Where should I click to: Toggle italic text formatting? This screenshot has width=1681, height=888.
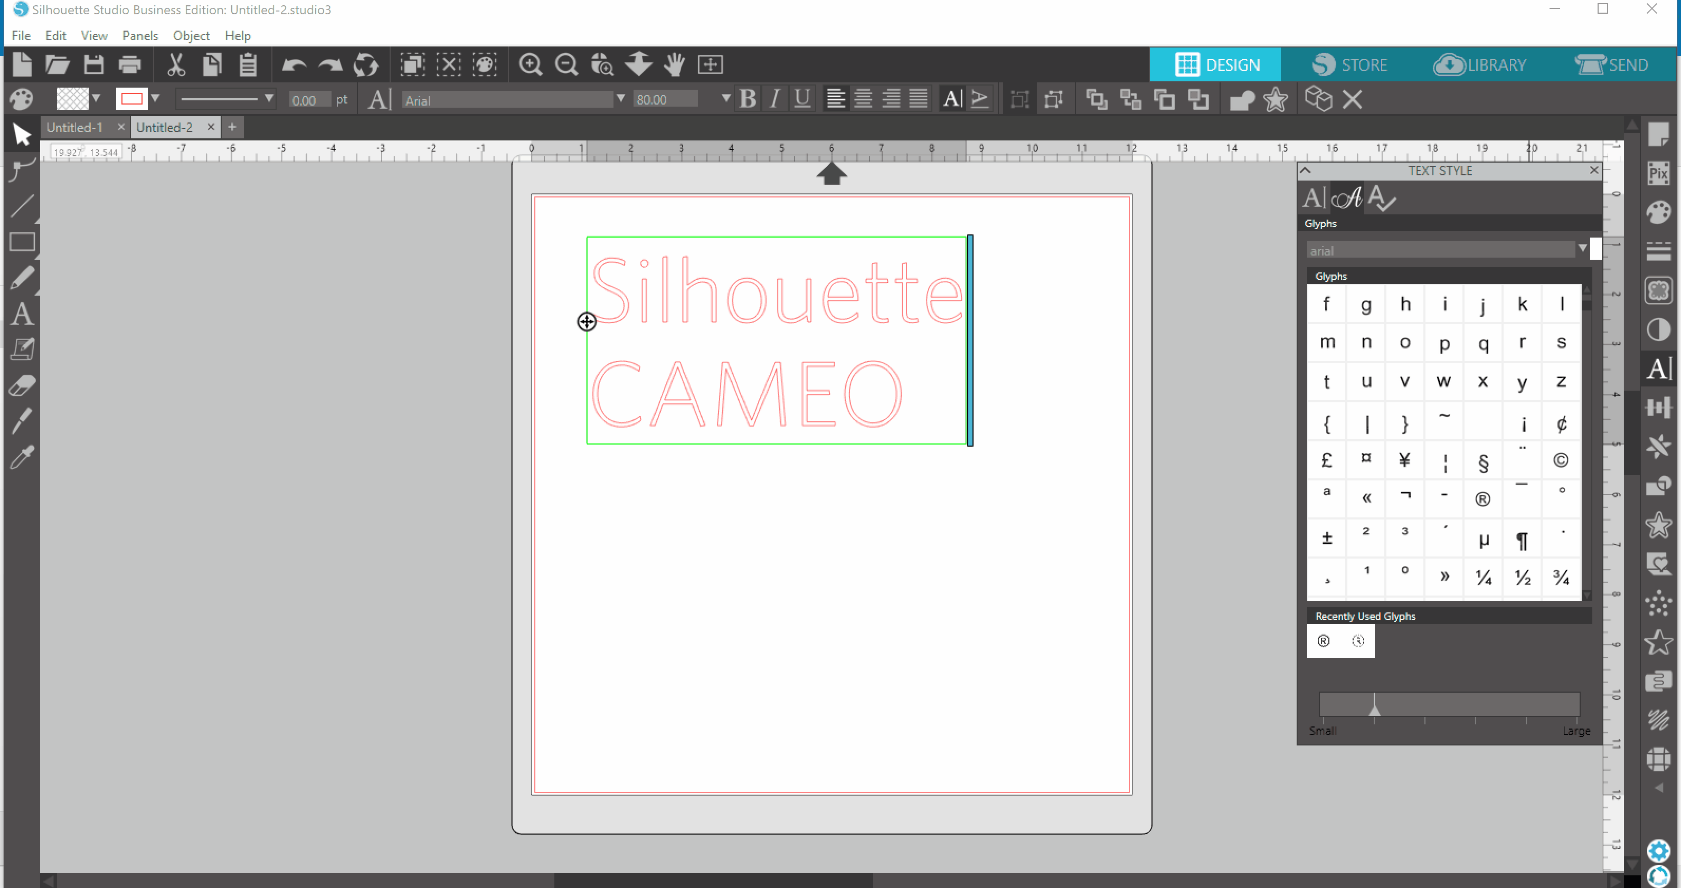[775, 99]
